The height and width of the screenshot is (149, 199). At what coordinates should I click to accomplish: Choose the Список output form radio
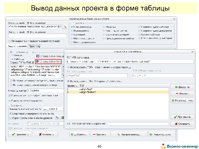point(12,55)
